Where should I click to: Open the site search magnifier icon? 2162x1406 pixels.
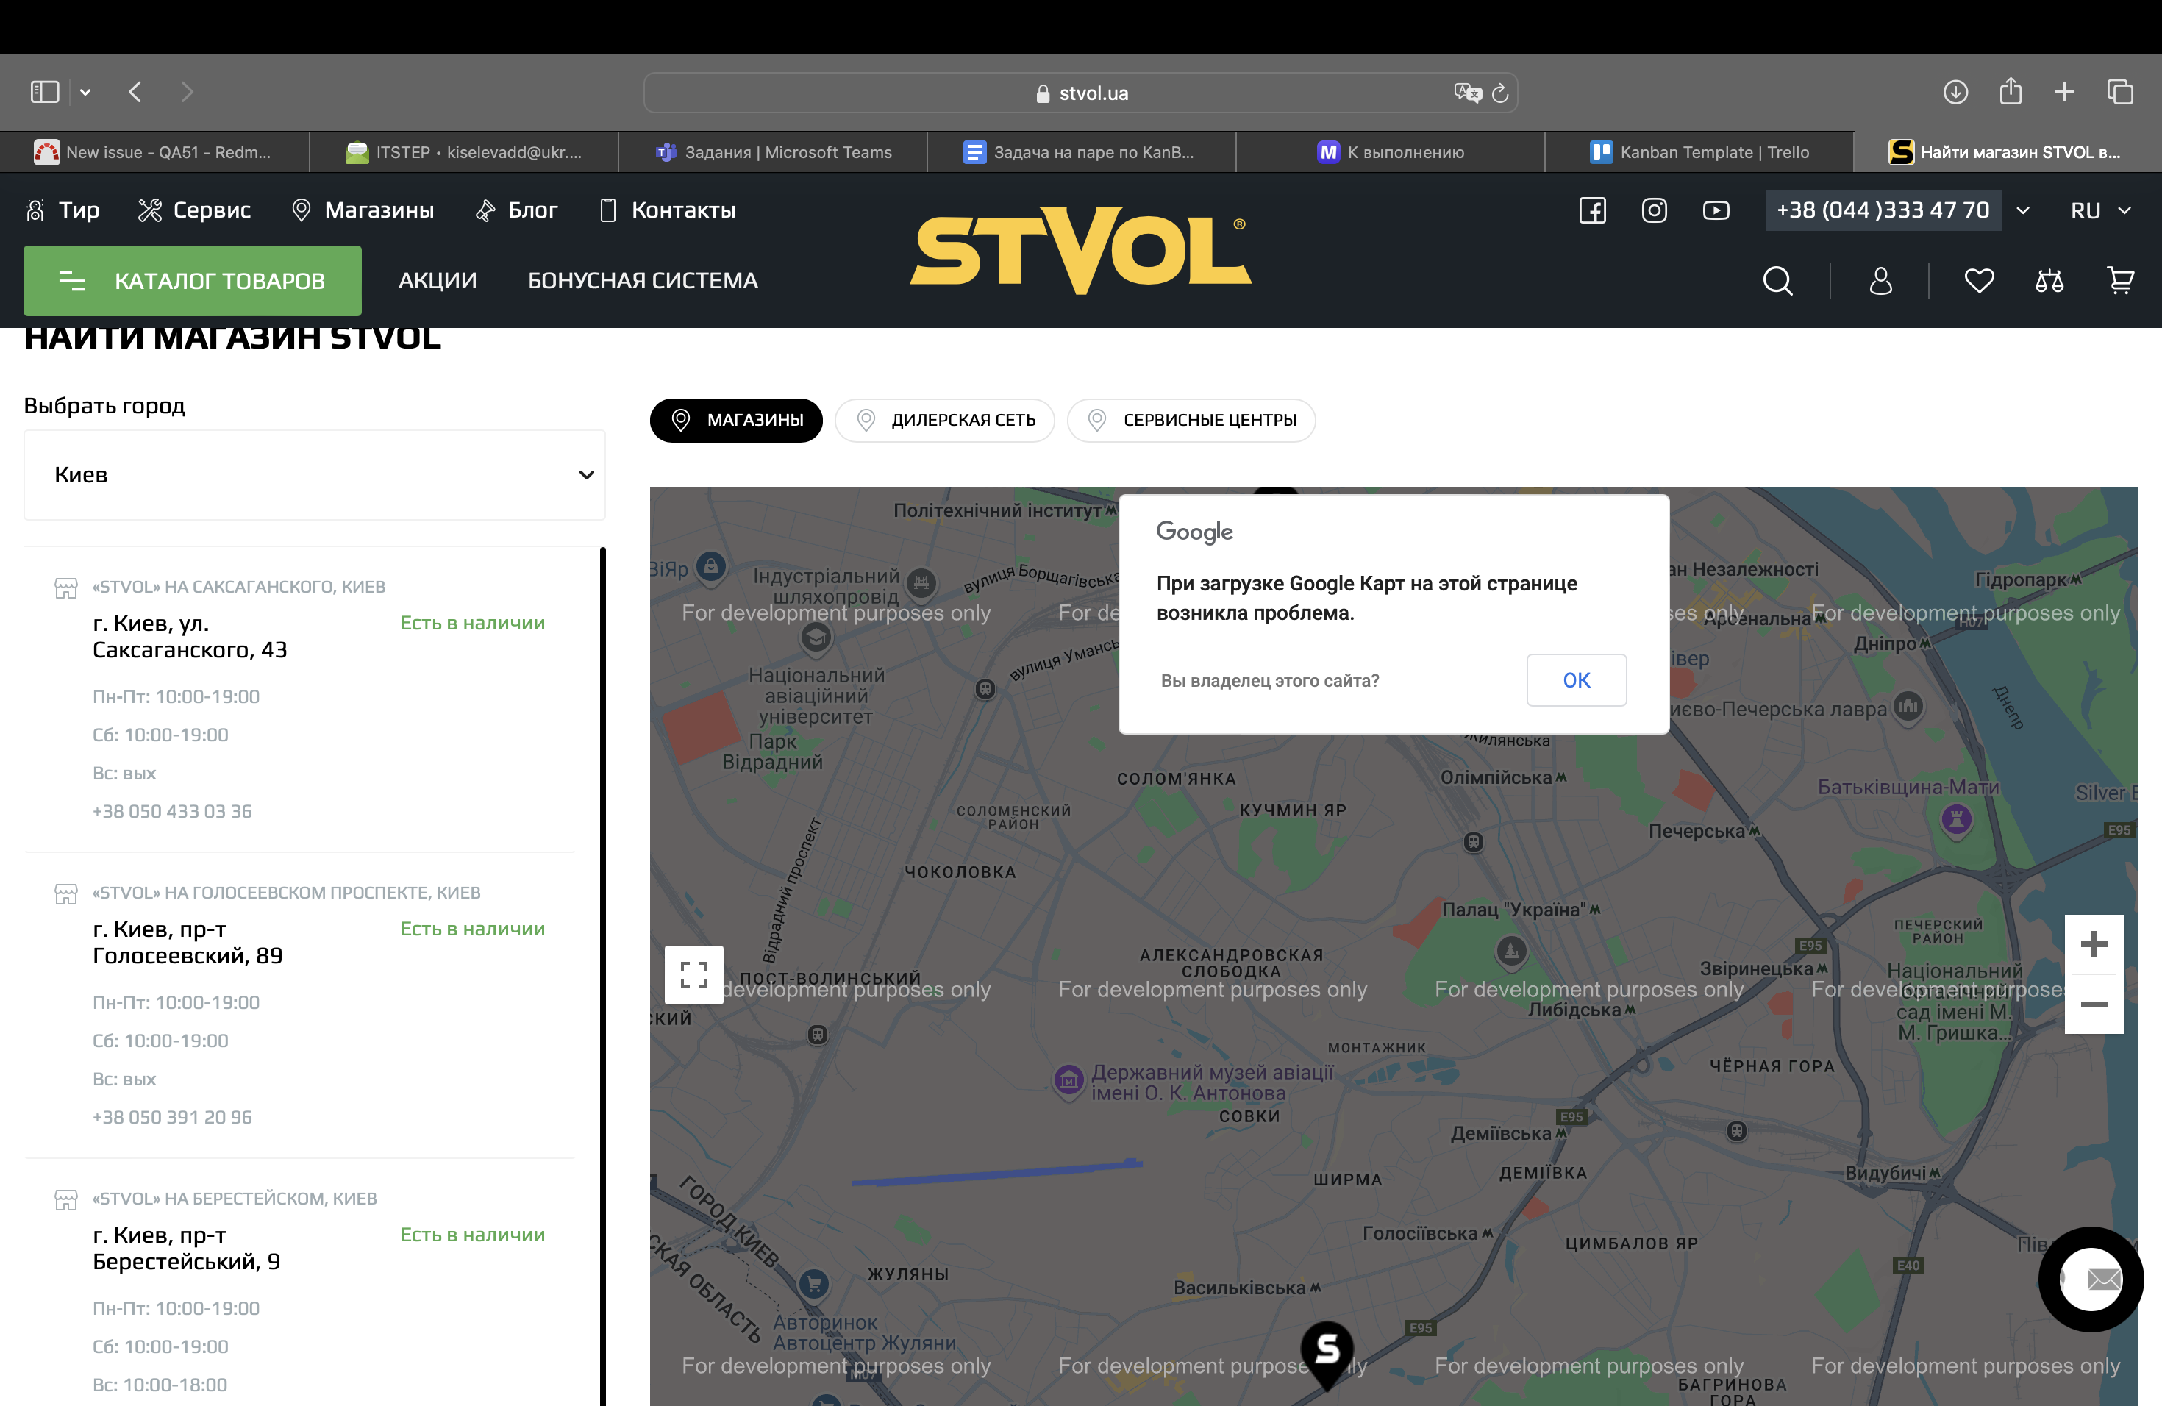click(1777, 282)
